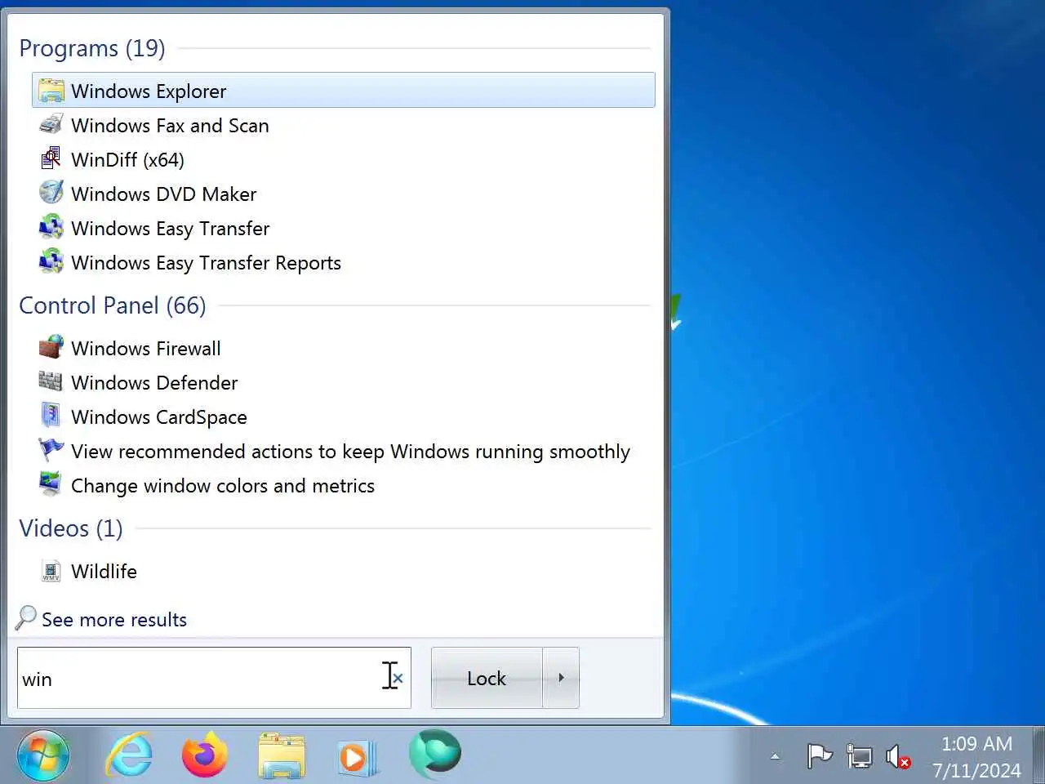This screenshot has height=784, width=1045.
Task: Select the "Windows Explorer" result text
Action: 149,91
